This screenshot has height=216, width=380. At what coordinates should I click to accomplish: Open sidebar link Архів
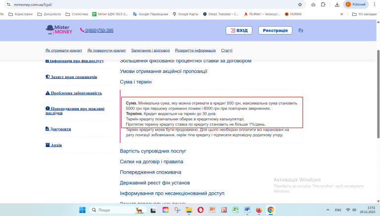[x=53, y=145]
